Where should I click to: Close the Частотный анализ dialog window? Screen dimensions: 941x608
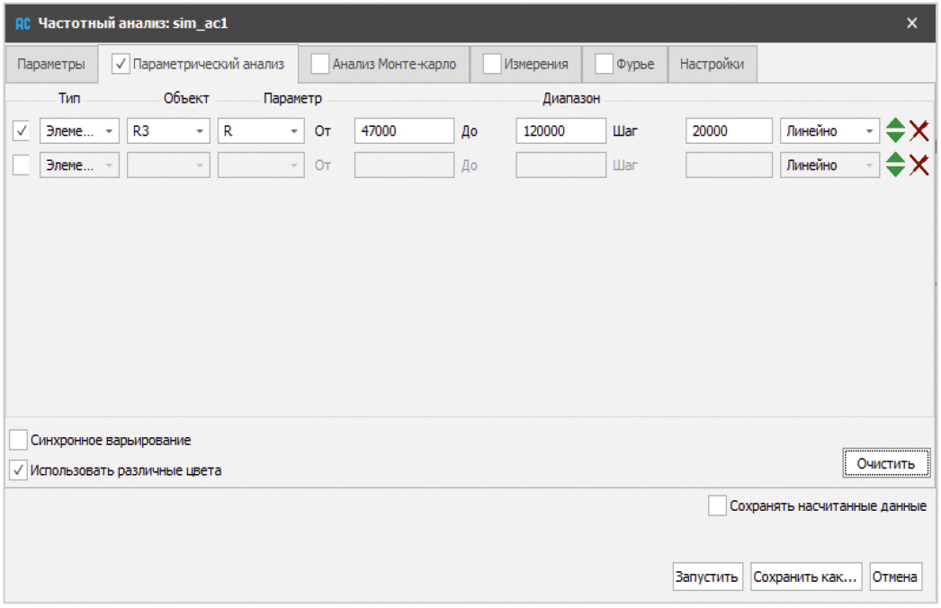click(912, 23)
